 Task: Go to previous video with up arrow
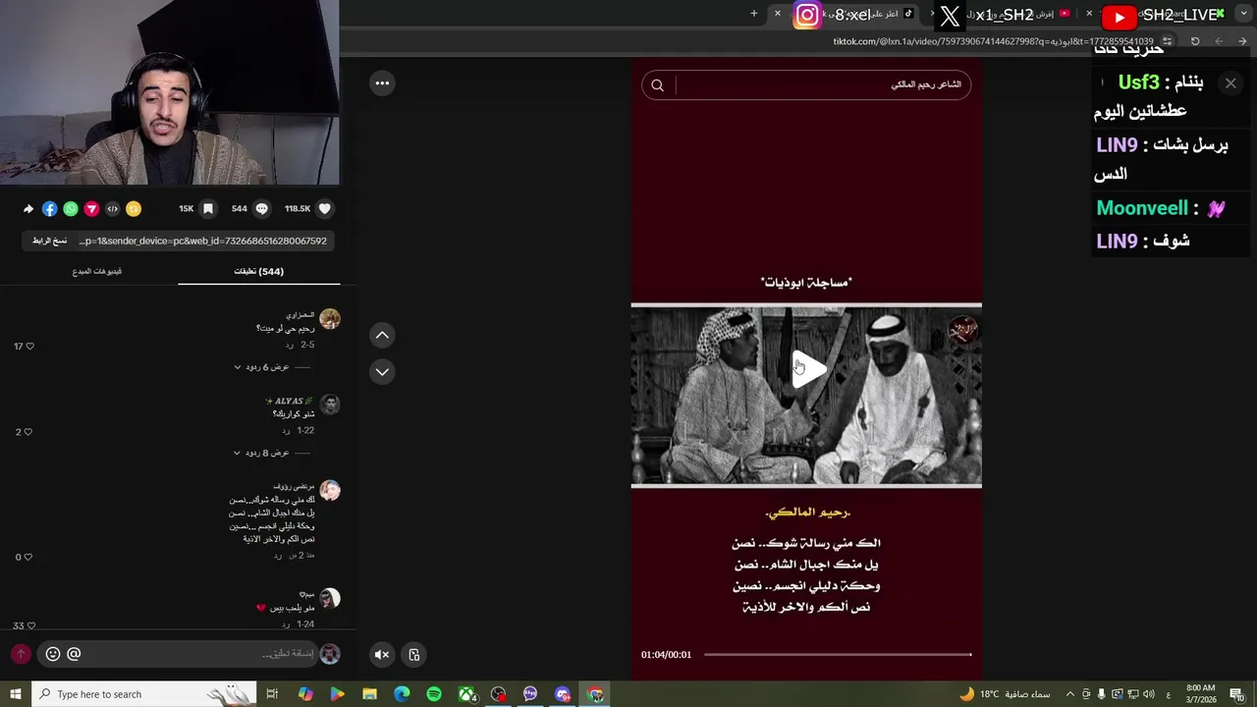[x=382, y=335]
